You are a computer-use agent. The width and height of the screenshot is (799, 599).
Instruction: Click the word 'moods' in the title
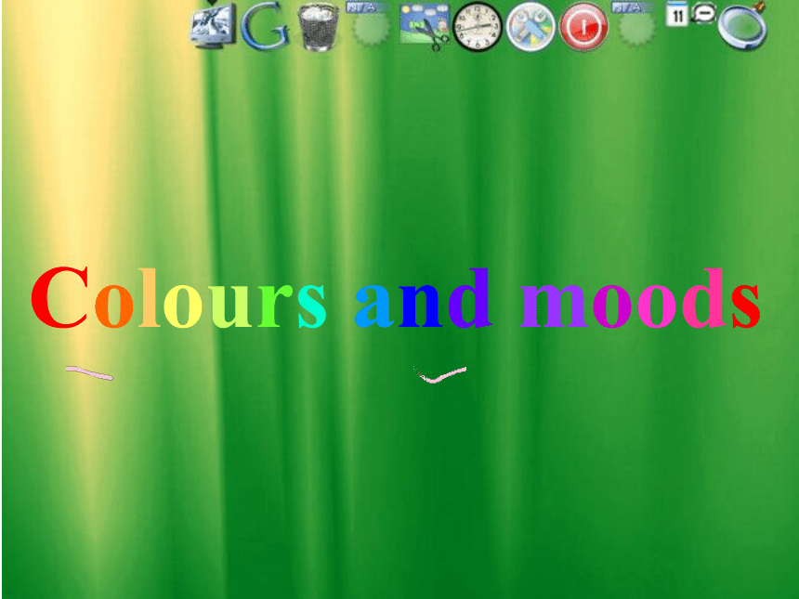640,297
